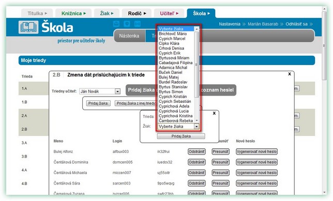Click the student list scrollbar thumb
This screenshot has height=201, width=333.
pos(196,65)
